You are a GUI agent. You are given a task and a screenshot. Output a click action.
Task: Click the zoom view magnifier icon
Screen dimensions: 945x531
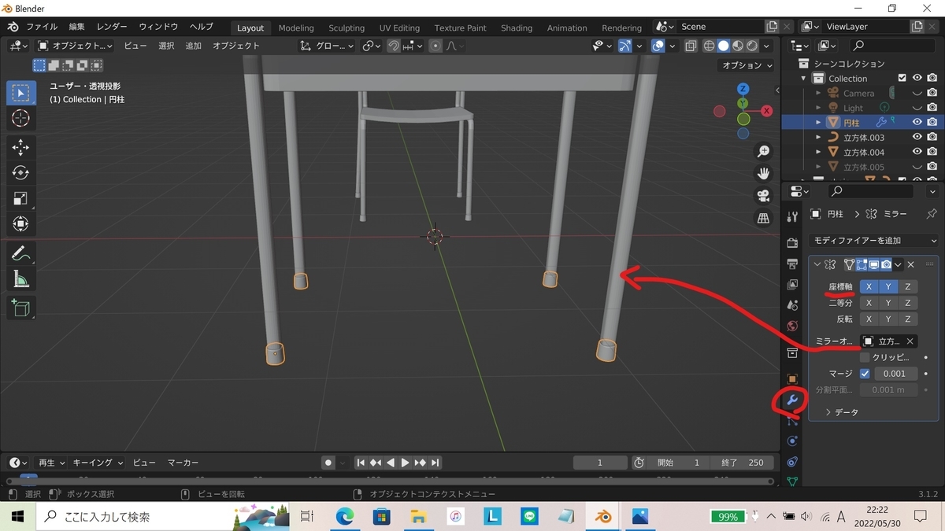(x=763, y=151)
